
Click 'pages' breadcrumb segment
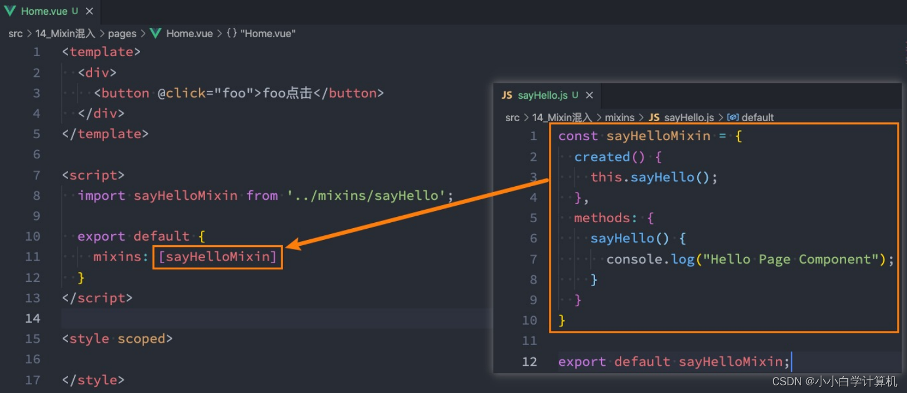pos(122,34)
